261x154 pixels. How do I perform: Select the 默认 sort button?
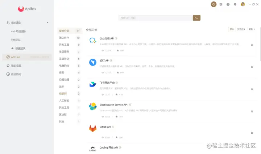(232, 29)
